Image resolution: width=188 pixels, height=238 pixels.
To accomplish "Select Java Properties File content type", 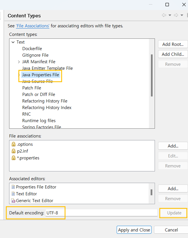I will tap(41, 75).
